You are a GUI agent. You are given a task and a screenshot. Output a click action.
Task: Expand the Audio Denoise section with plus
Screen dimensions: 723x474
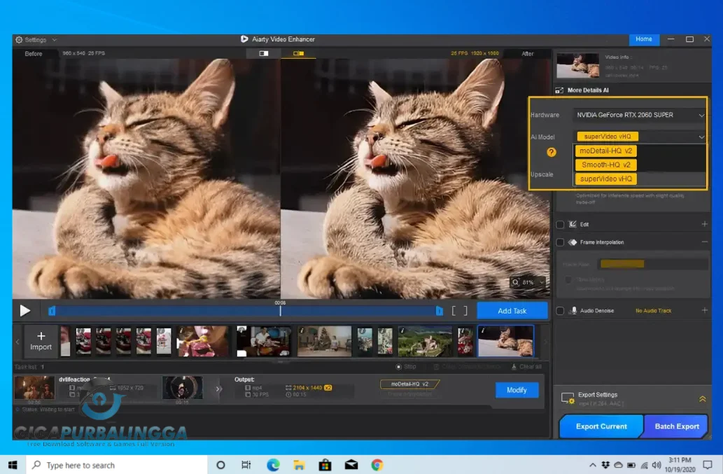(704, 310)
